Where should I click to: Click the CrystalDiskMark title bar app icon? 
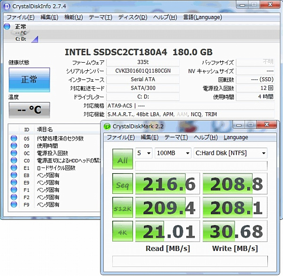(x=107, y=126)
